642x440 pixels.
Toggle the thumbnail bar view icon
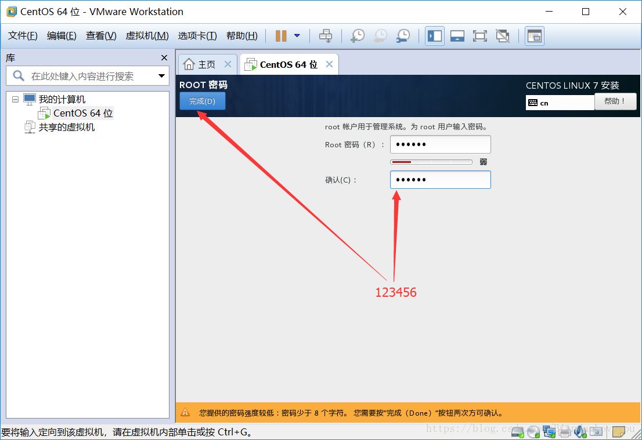tap(457, 36)
